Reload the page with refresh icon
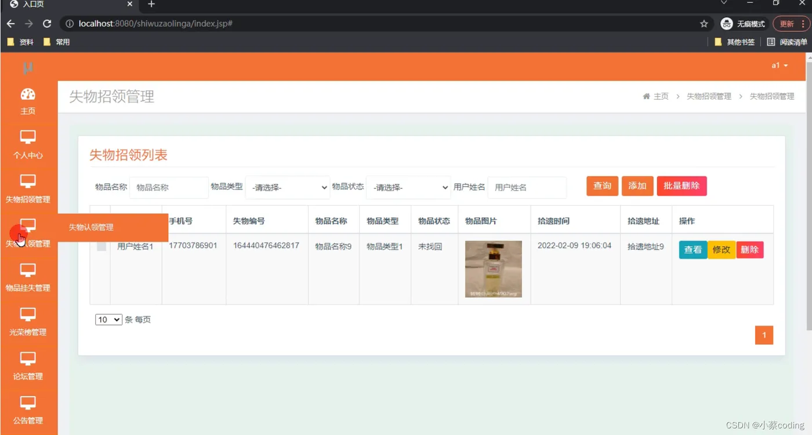The image size is (812, 435). (48, 24)
